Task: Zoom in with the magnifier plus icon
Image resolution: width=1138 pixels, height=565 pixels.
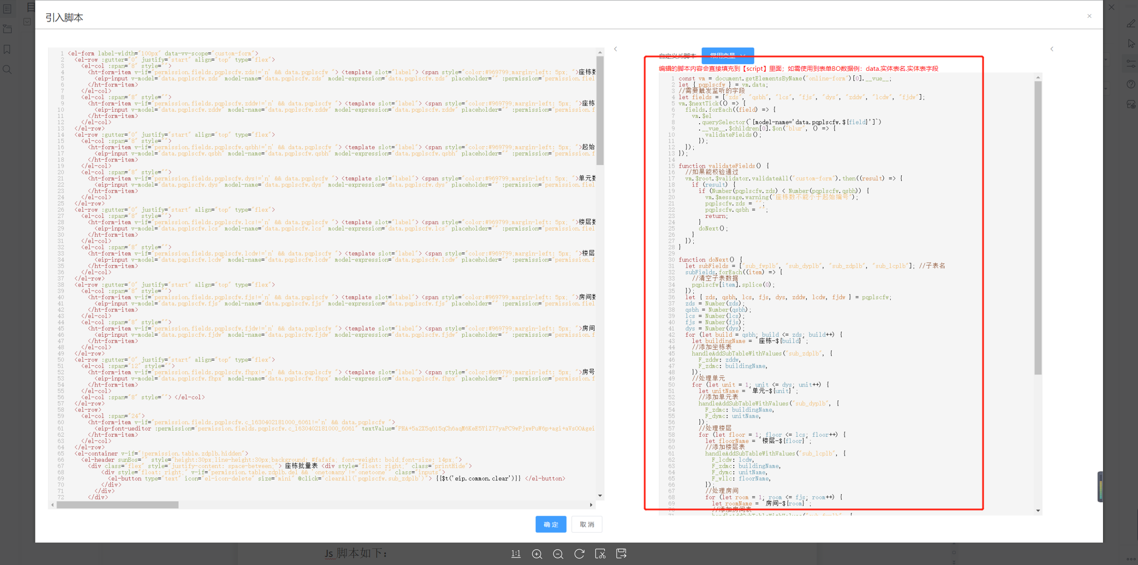Action: [537, 554]
